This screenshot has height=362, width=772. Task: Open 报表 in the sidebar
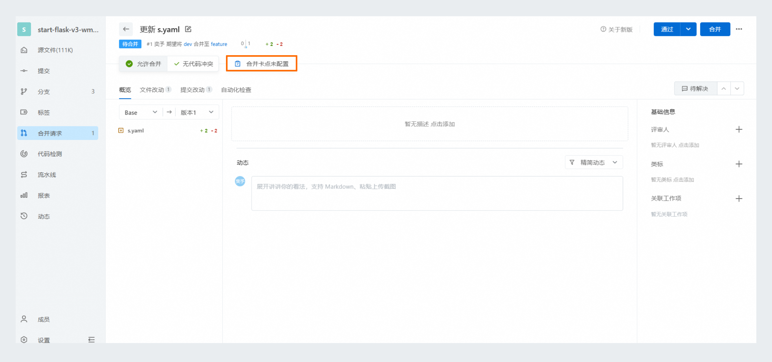coord(58,196)
